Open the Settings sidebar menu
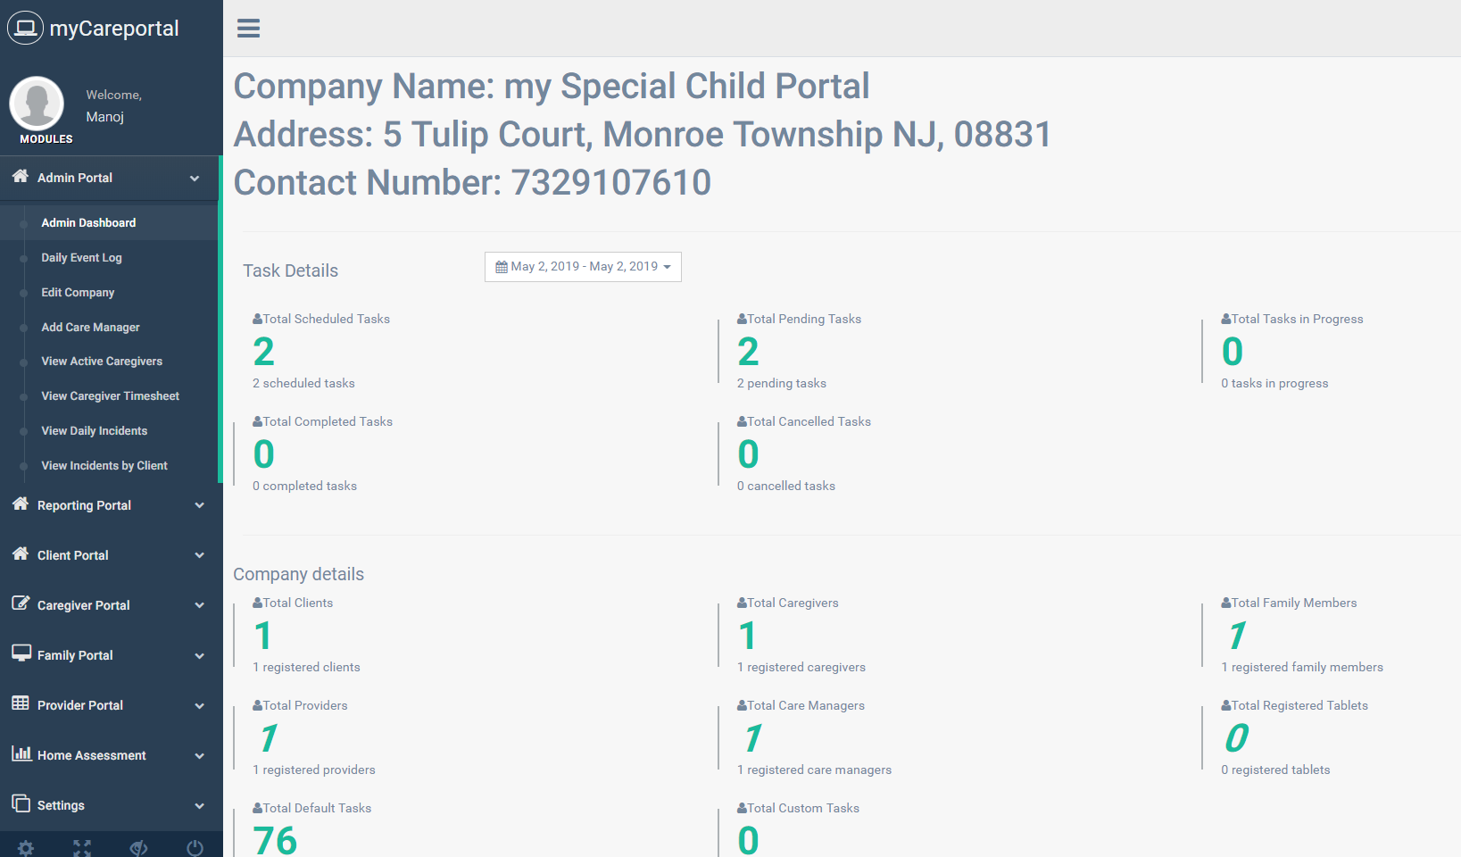This screenshot has width=1461, height=857. (x=109, y=805)
